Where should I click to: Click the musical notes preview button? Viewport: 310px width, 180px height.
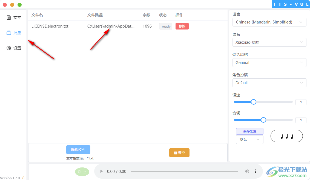coord(286,136)
